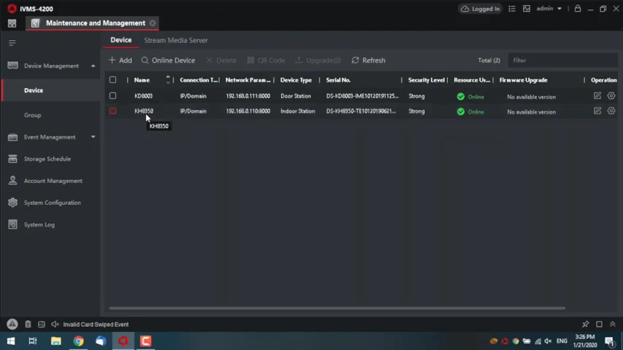Open the Windows notification center
Screen dimensions: 623x350
(610, 341)
